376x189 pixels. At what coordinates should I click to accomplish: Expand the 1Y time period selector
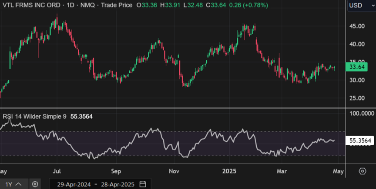13,184
